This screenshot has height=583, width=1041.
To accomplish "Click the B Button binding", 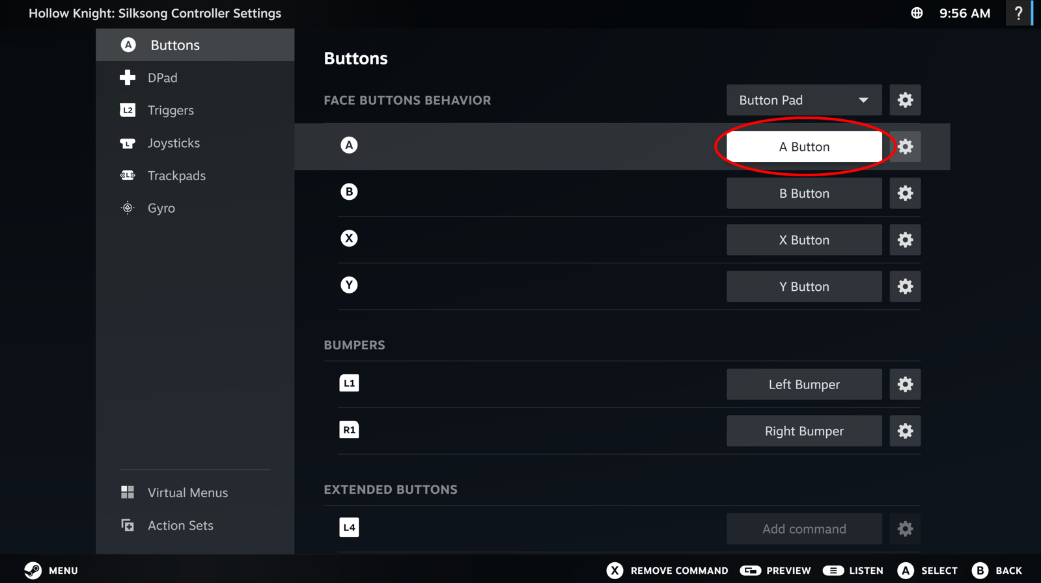I will (x=804, y=193).
